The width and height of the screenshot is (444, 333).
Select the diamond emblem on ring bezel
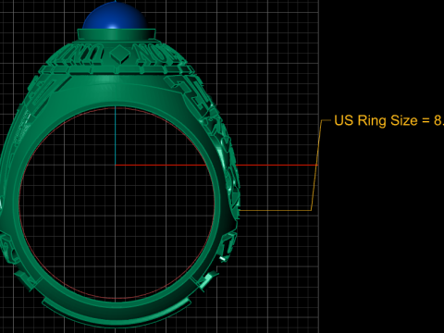pos(119,54)
